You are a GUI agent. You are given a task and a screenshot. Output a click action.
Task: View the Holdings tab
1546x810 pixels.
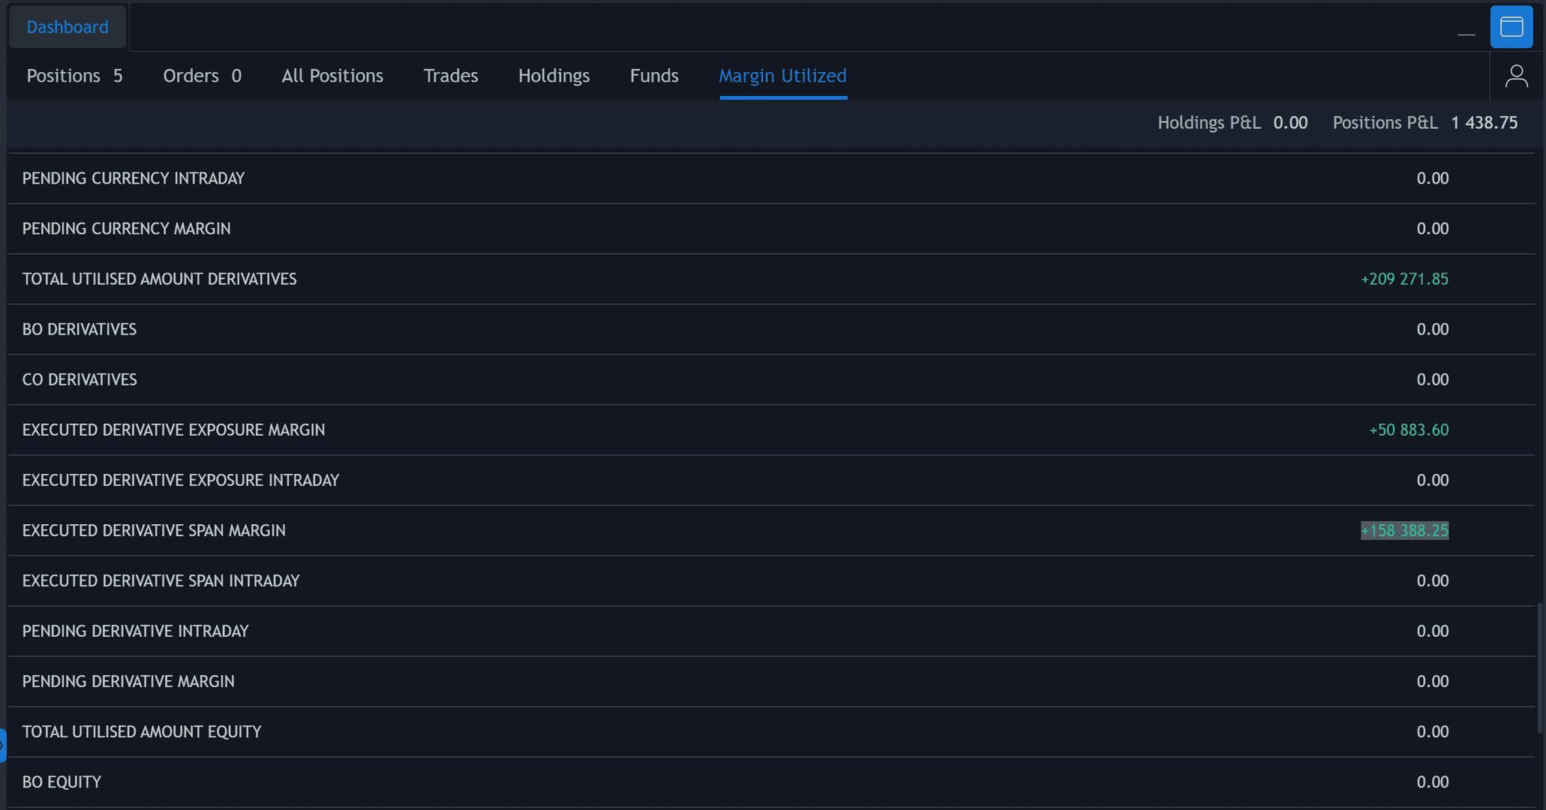[554, 76]
